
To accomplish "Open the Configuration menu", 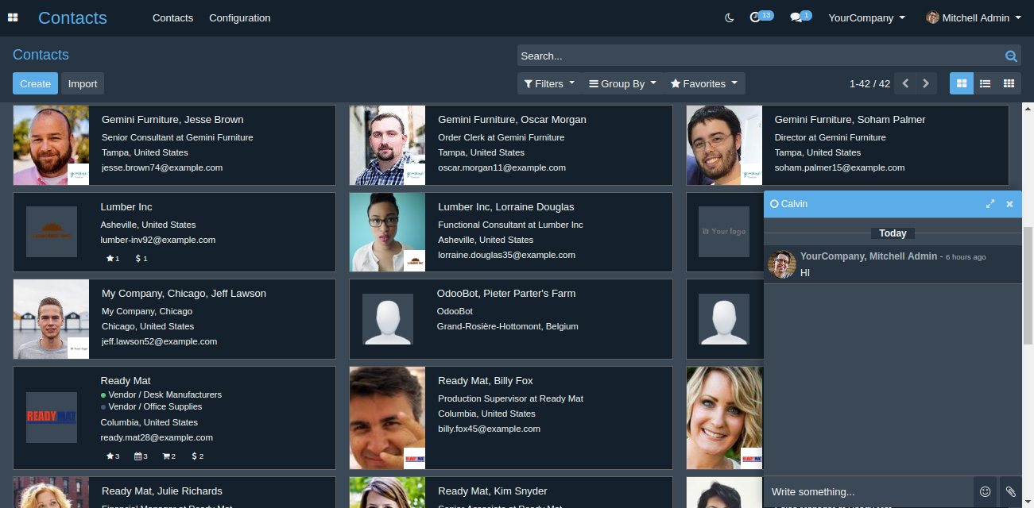I will click(x=239, y=17).
